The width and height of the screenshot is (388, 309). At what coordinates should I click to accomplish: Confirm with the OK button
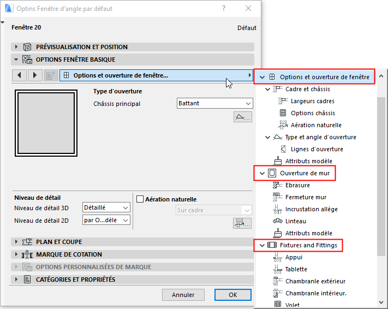point(233,295)
